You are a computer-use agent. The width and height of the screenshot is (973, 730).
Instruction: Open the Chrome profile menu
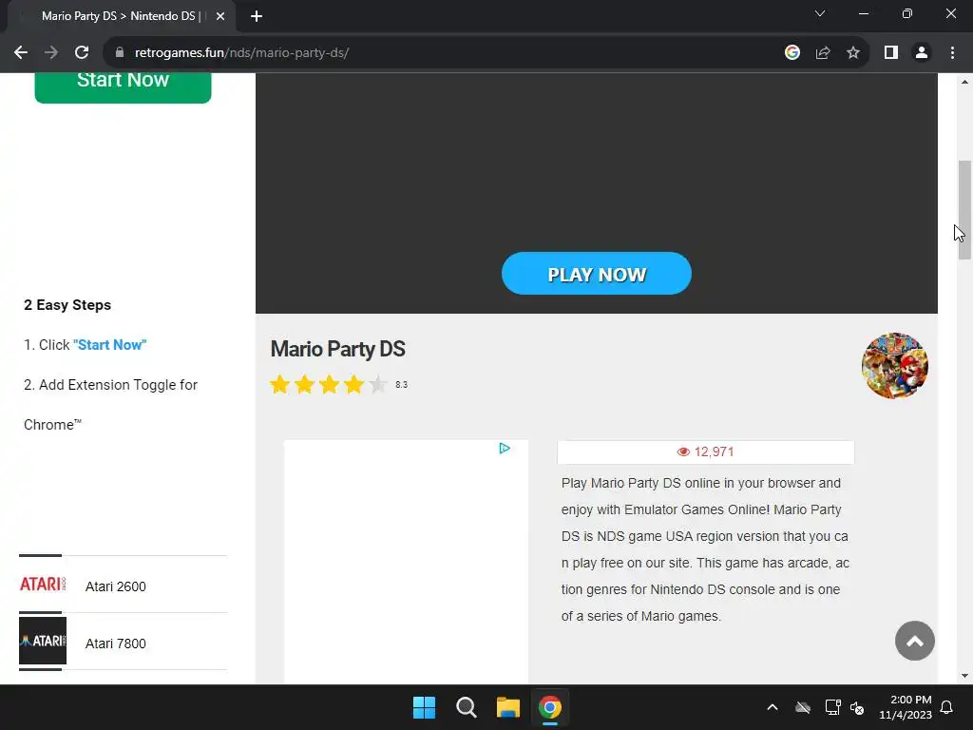pyautogui.click(x=922, y=53)
